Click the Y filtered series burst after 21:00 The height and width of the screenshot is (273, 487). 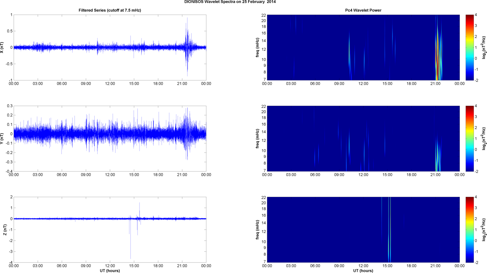(187, 134)
